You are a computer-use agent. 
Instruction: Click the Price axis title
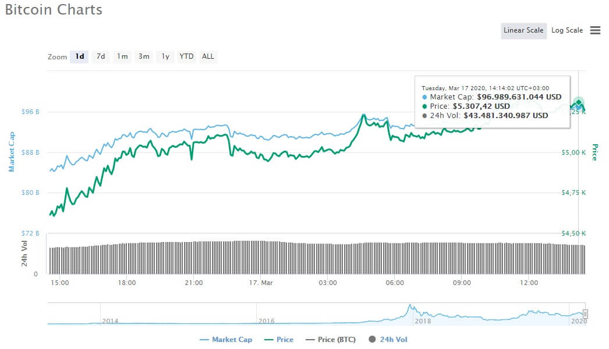point(594,152)
